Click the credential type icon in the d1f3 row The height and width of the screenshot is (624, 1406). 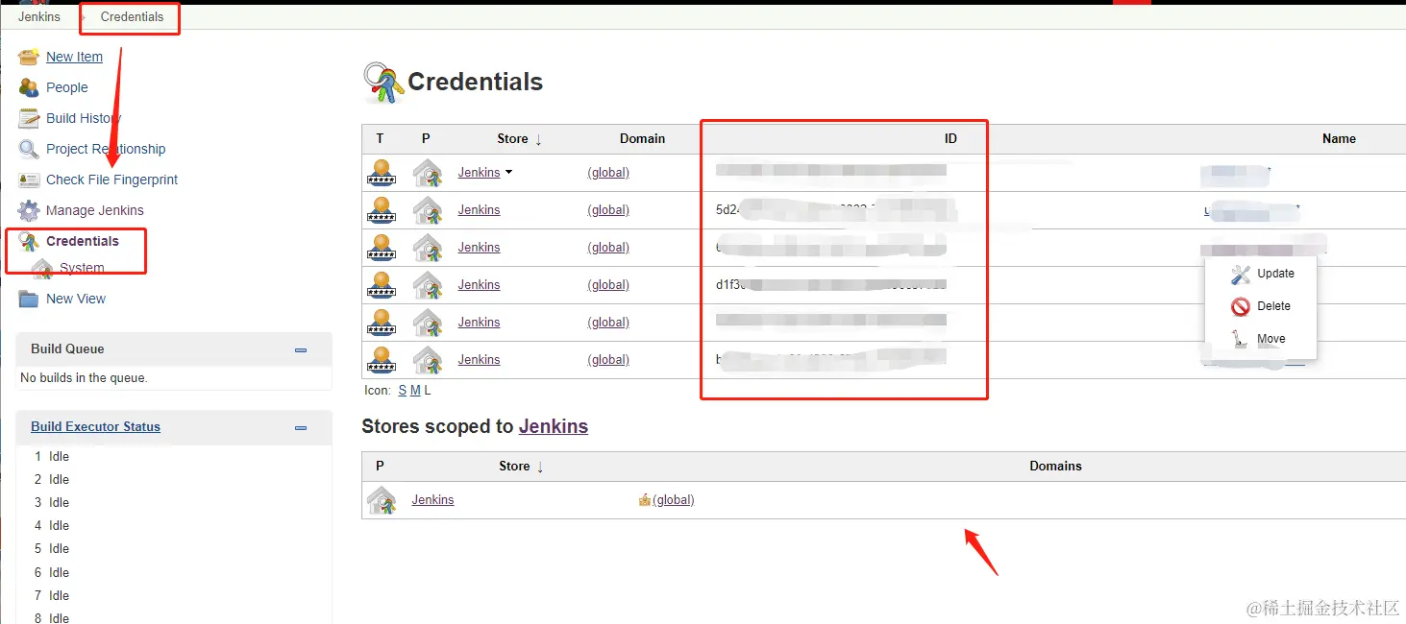coord(382,285)
